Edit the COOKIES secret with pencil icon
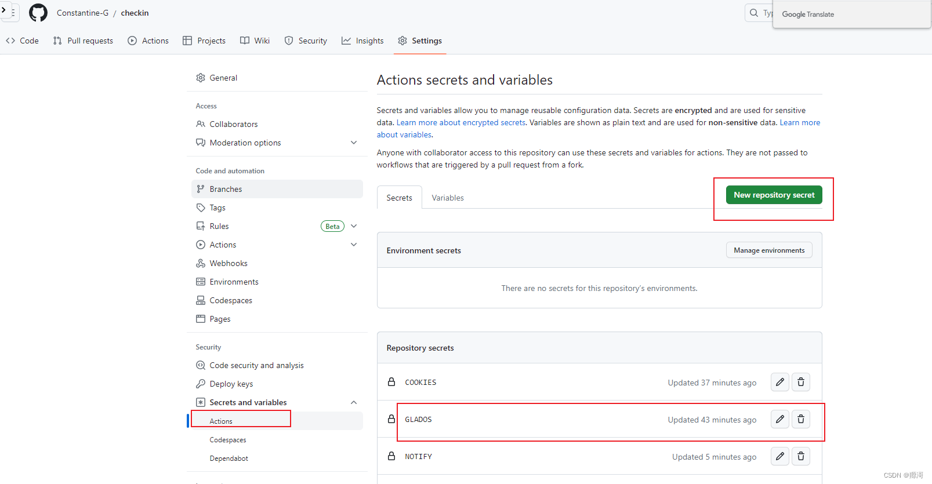This screenshot has height=484, width=932. click(780, 382)
